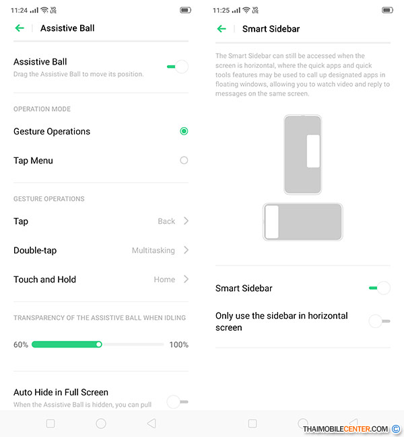Screen dimensions: 404x437
Task: Select Gesture Operations radio button
Action: pos(184,131)
